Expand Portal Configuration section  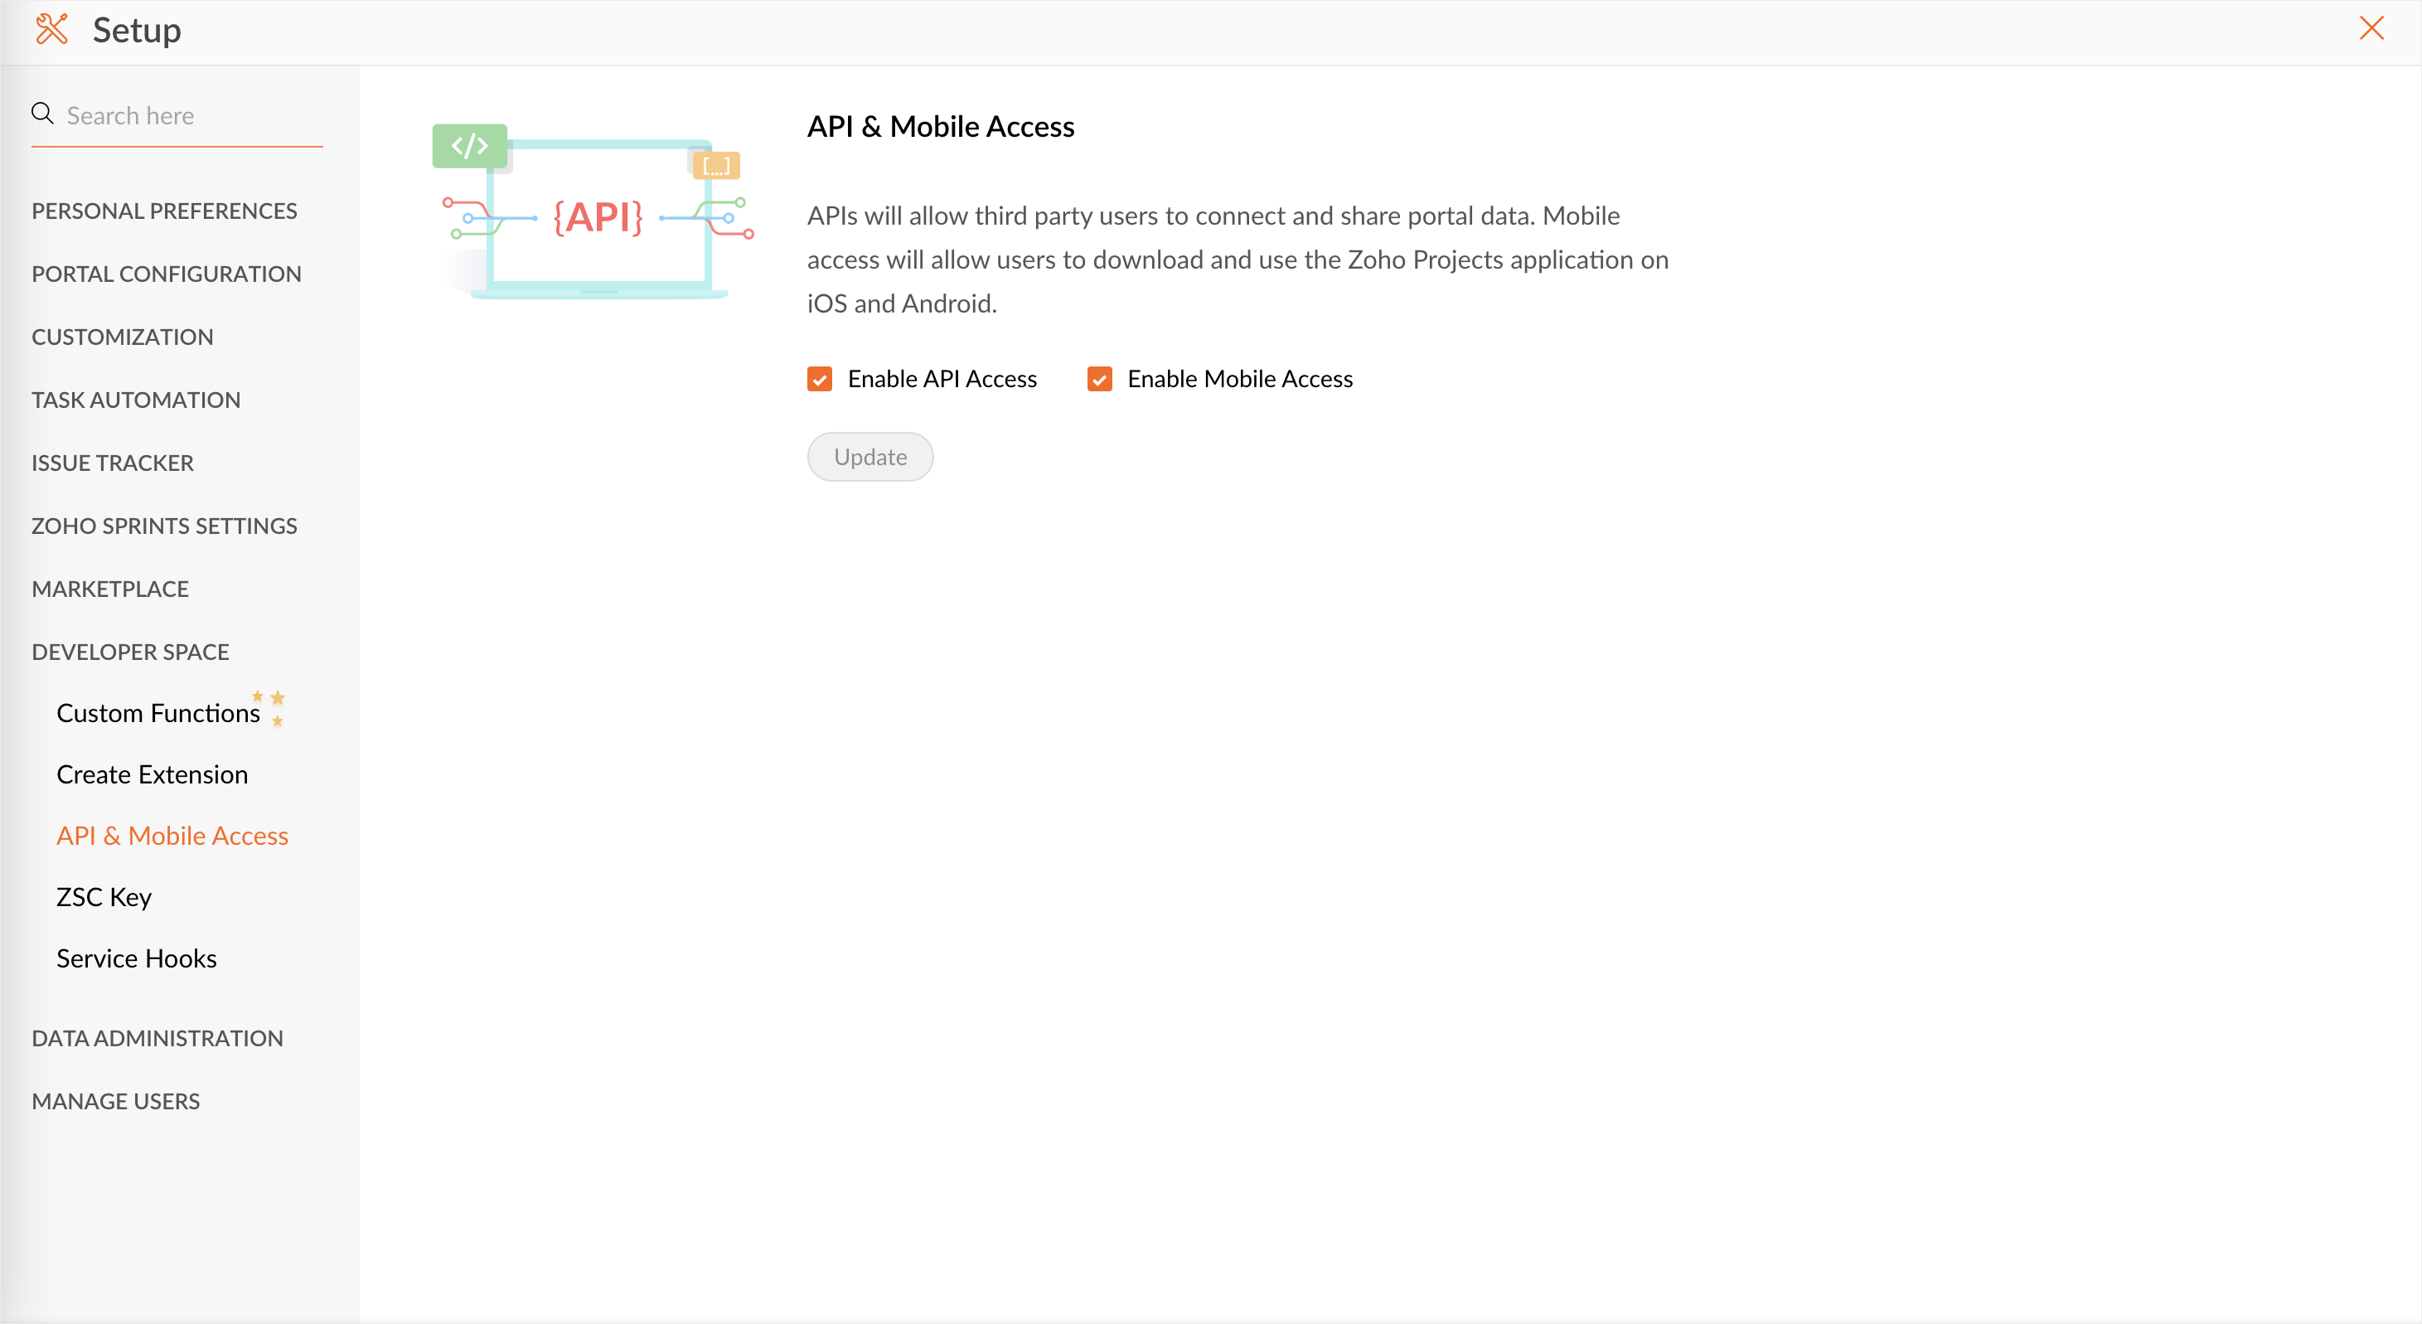point(167,274)
